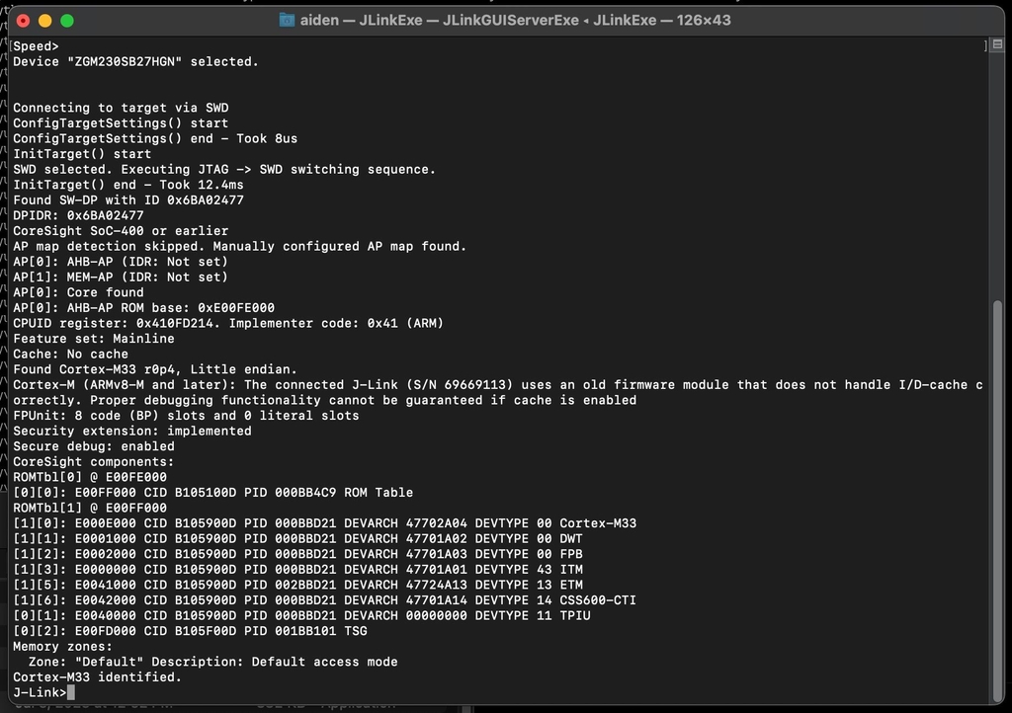This screenshot has width=1012, height=713.
Task: Click the split pane icon at top right
Action: 997,44
